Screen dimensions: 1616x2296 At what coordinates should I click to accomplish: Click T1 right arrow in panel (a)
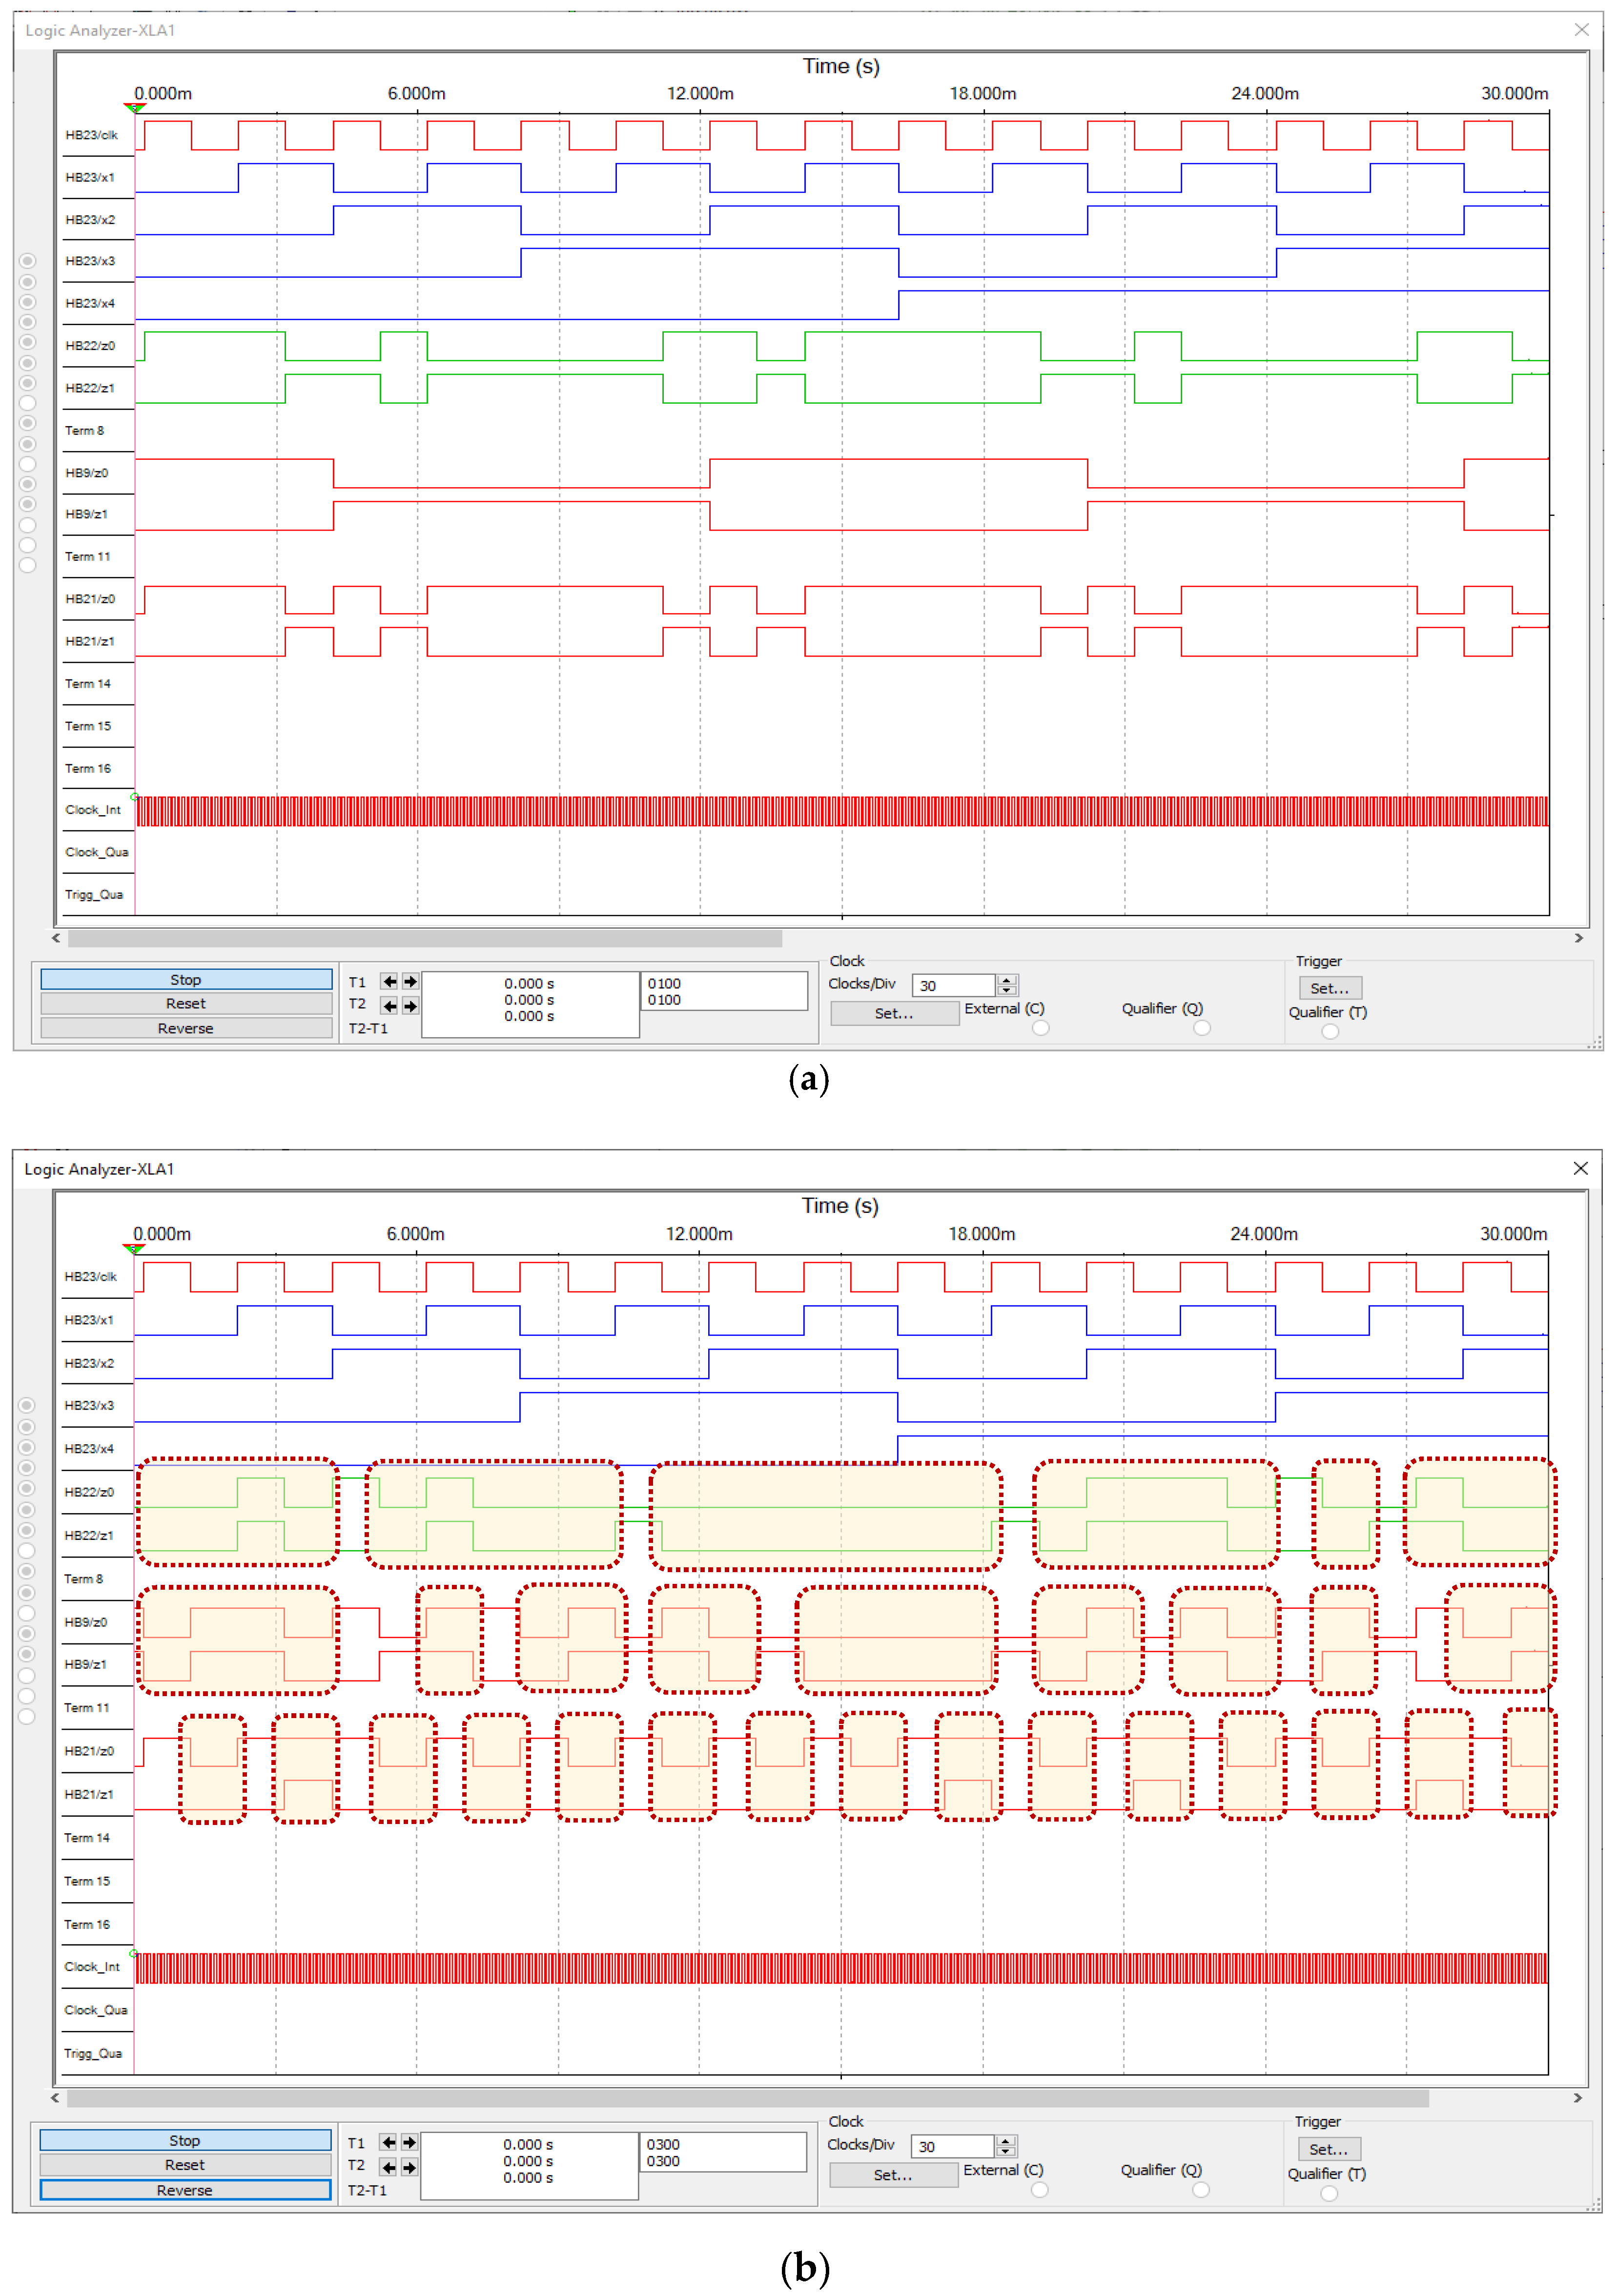tap(410, 982)
